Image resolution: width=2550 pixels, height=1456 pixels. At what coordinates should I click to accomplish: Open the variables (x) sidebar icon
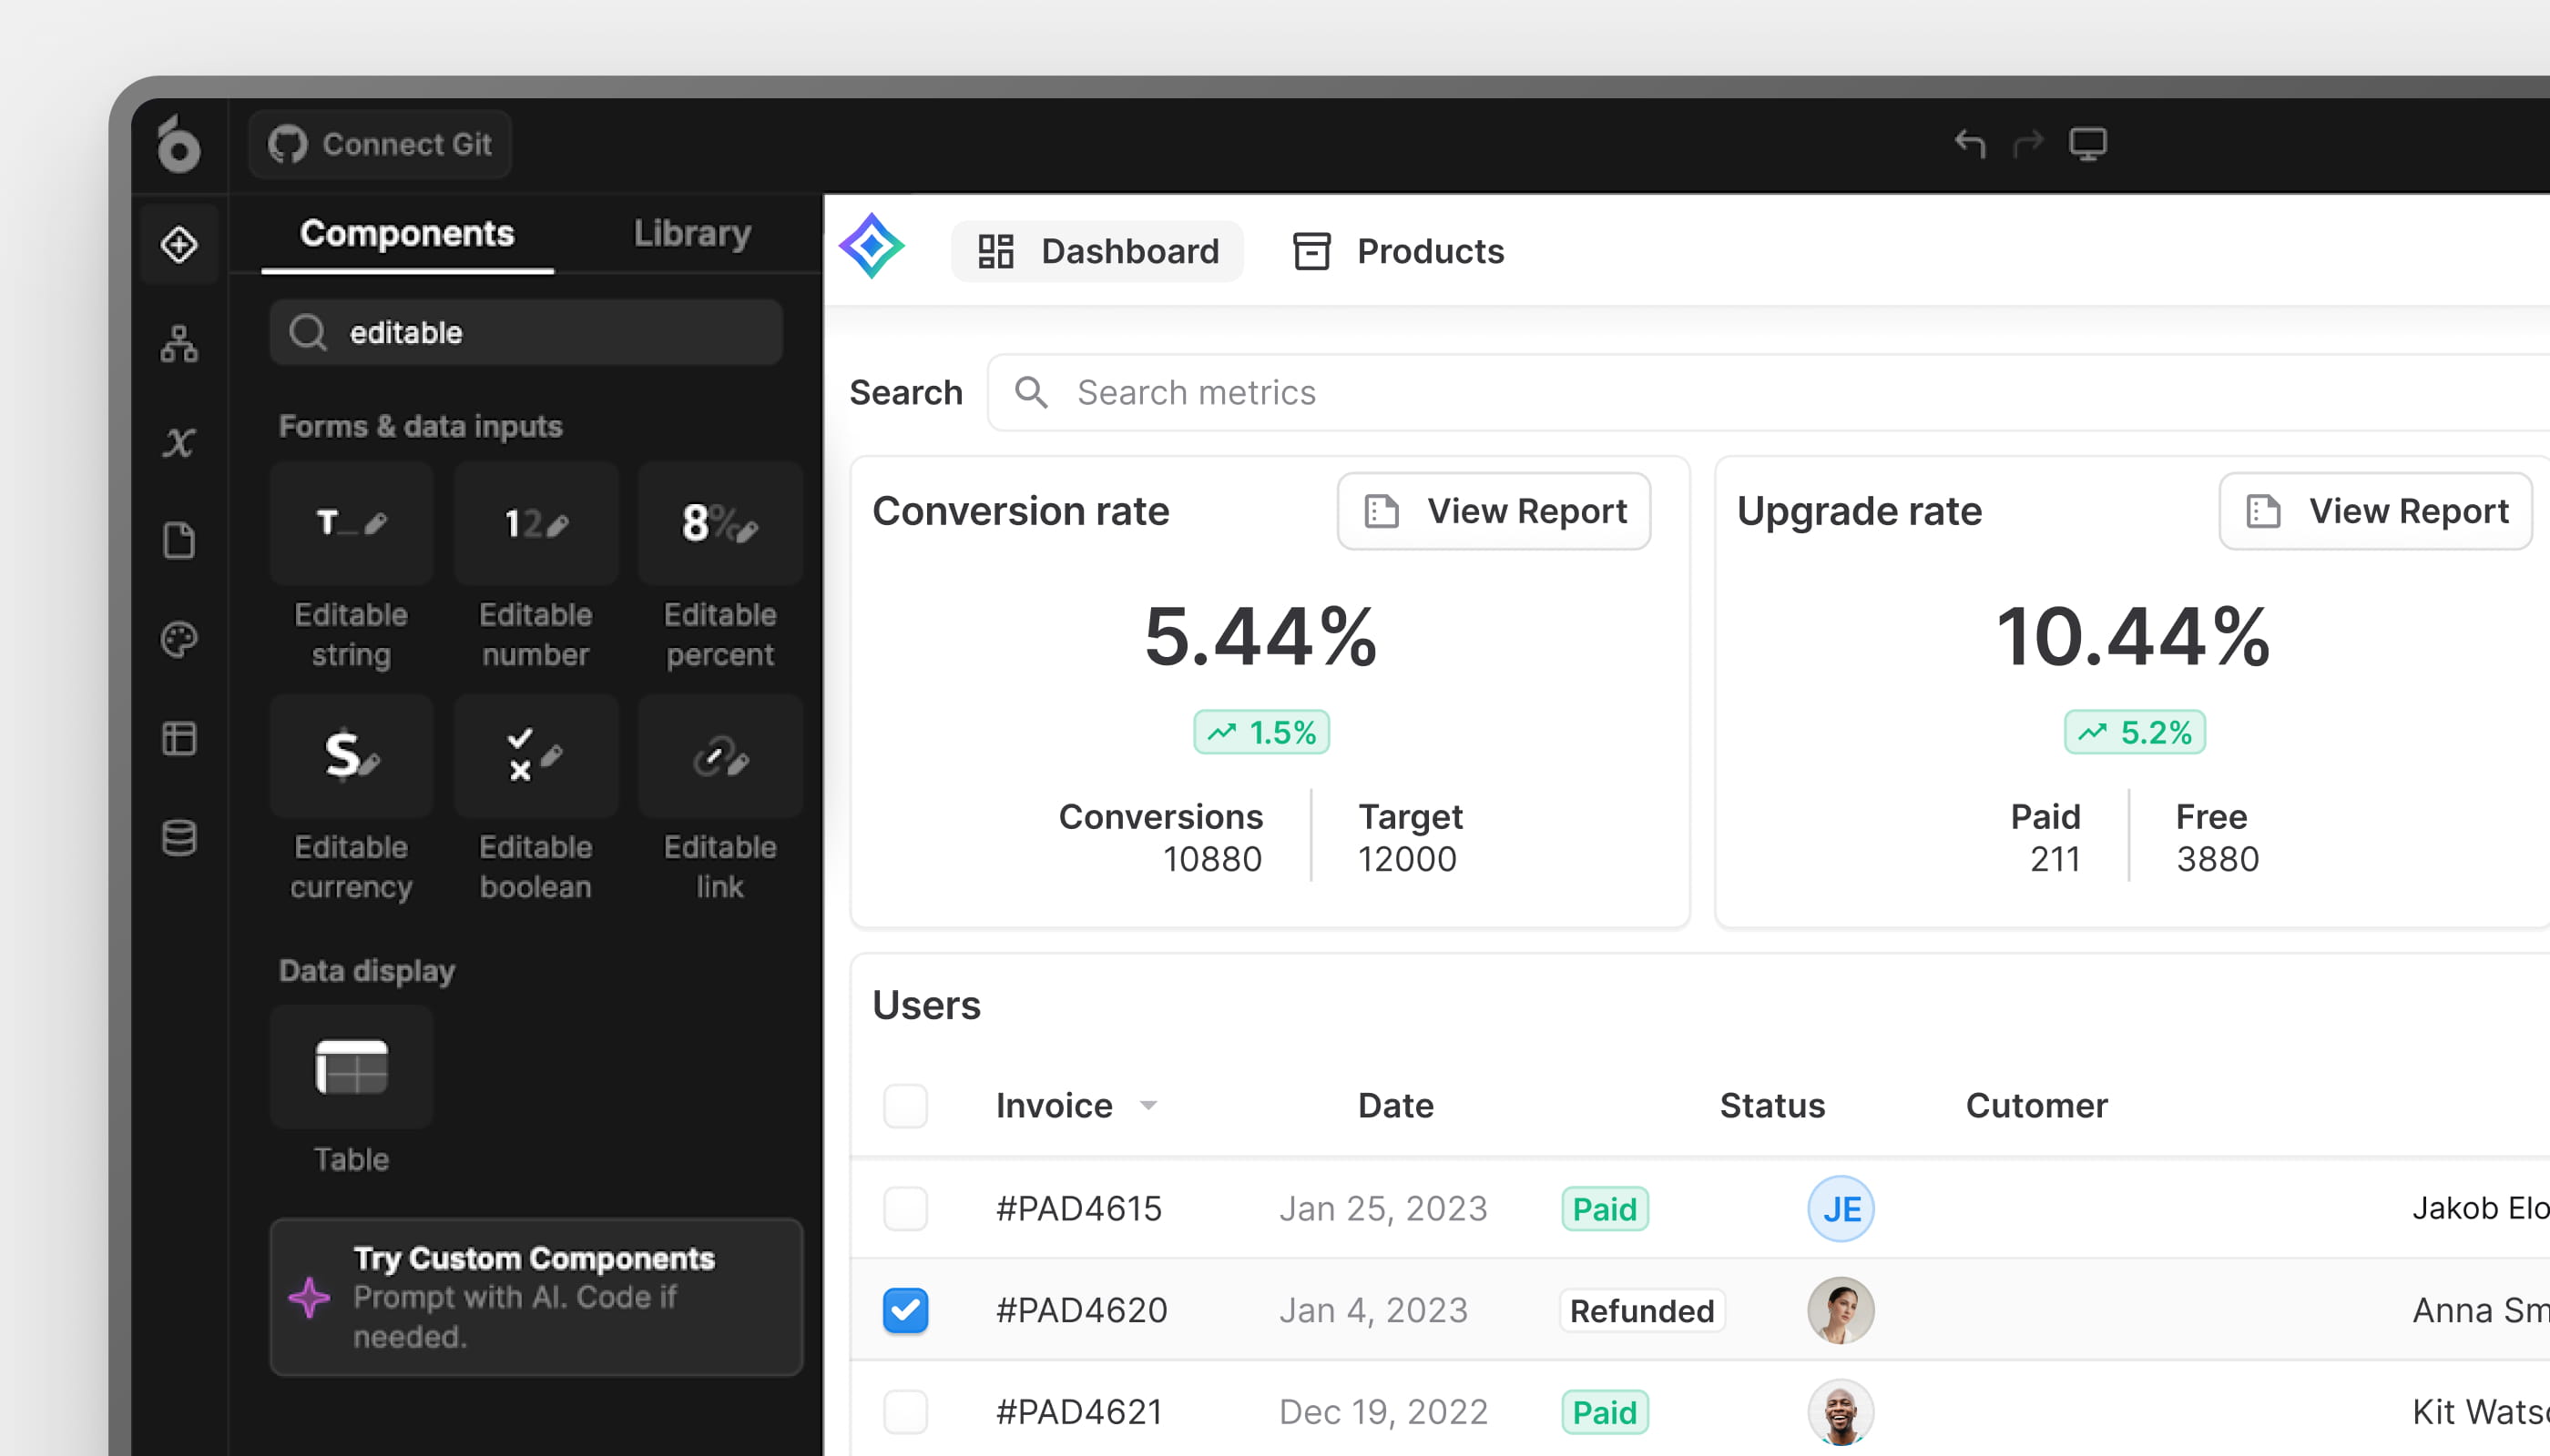pos(179,442)
